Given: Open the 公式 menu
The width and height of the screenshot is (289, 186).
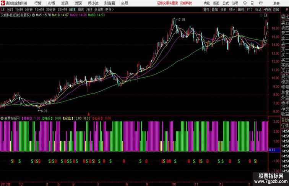Looking at the screenshot, I should 226,3.
